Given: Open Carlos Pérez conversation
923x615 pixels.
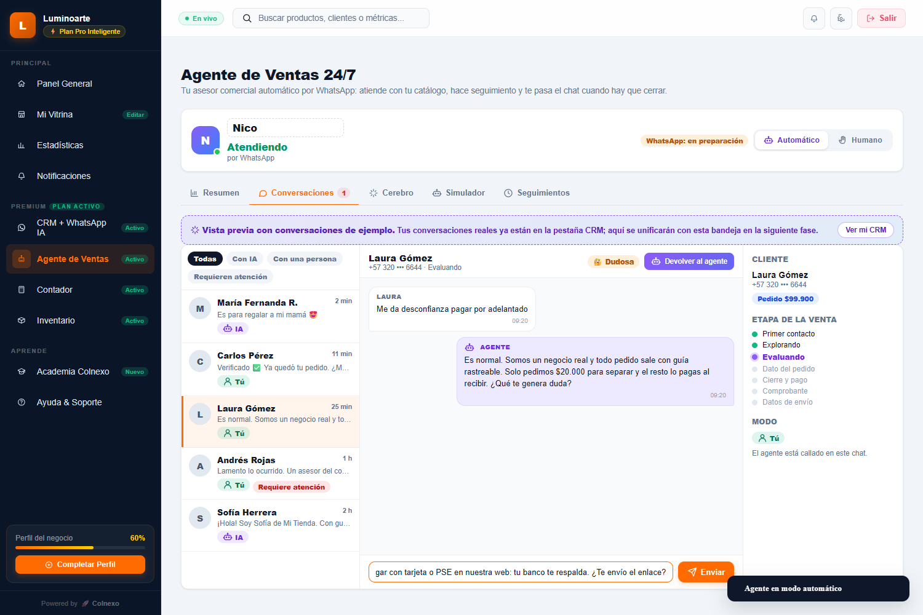Looking at the screenshot, I should point(271,369).
